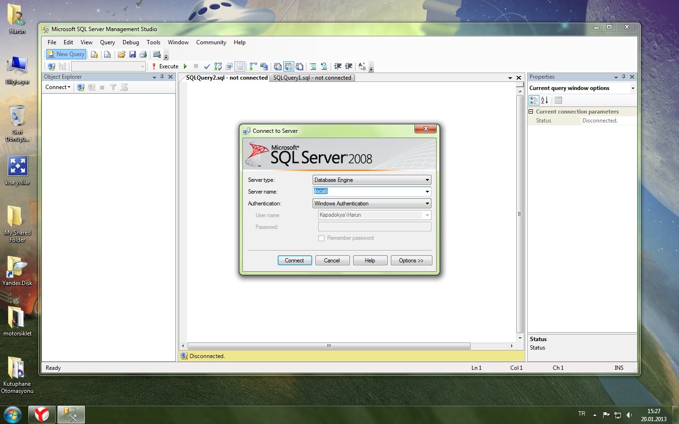Screen dimensions: 679x424
Task: Select the Results to Text icon
Action: (x=278, y=66)
